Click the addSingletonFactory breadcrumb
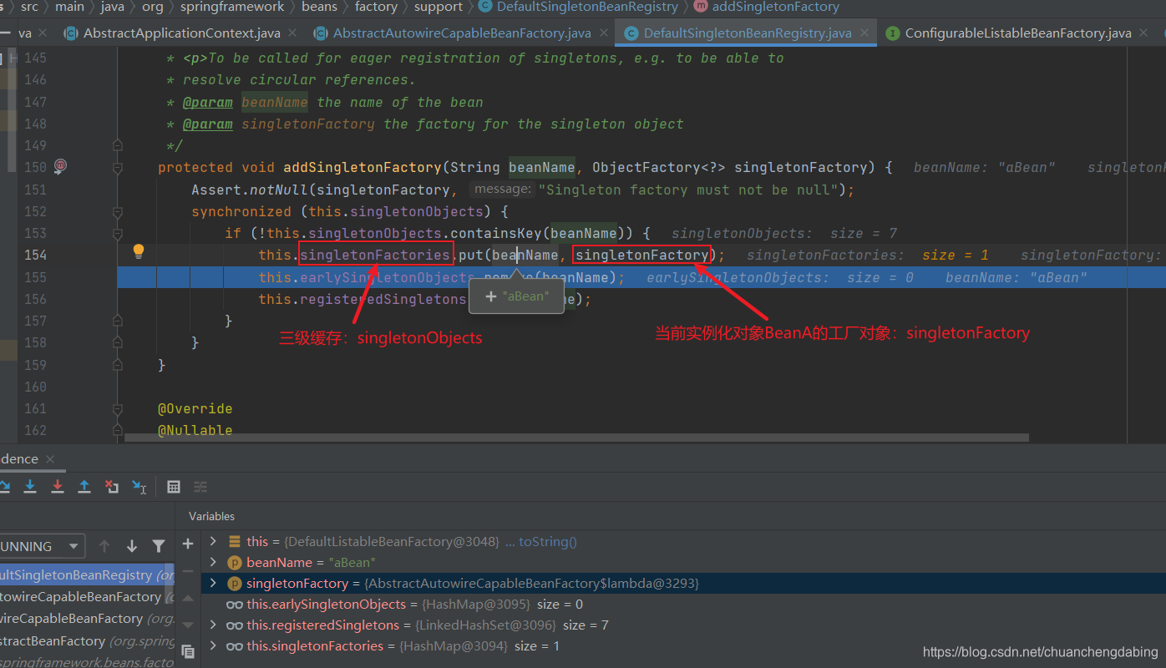The width and height of the screenshot is (1166, 668). pos(776,7)
